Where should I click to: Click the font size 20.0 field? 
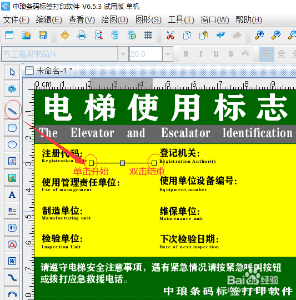(x=146, y=54)
